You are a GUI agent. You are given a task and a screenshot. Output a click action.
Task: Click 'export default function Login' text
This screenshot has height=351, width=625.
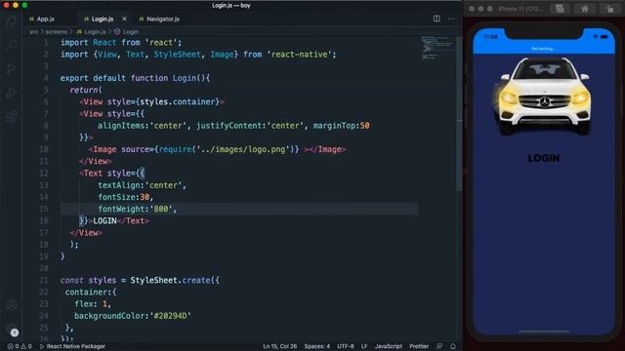[128, 78]
